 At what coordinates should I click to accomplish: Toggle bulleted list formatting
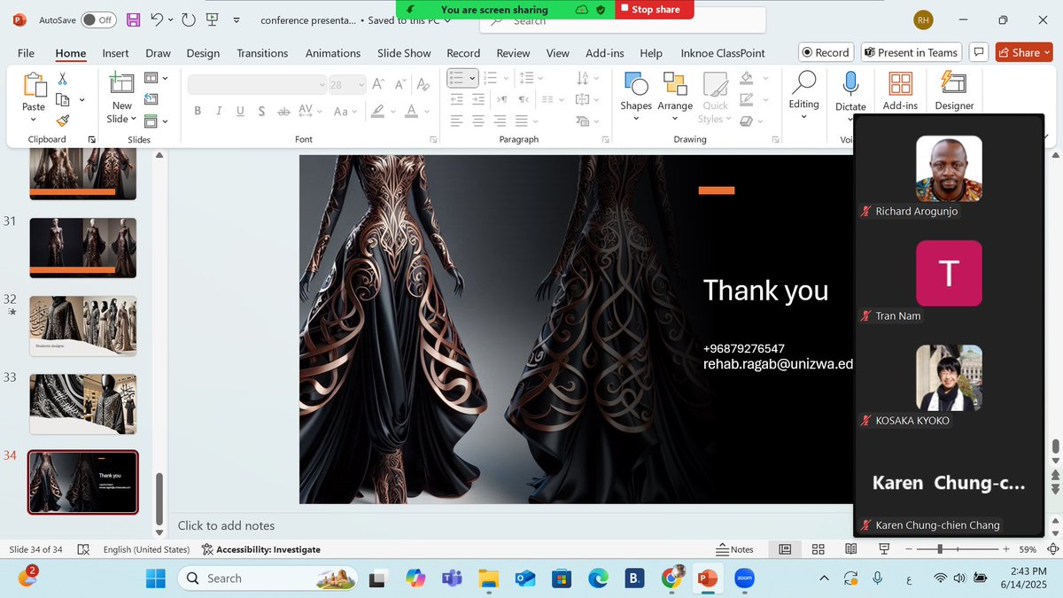pos(457,78)
